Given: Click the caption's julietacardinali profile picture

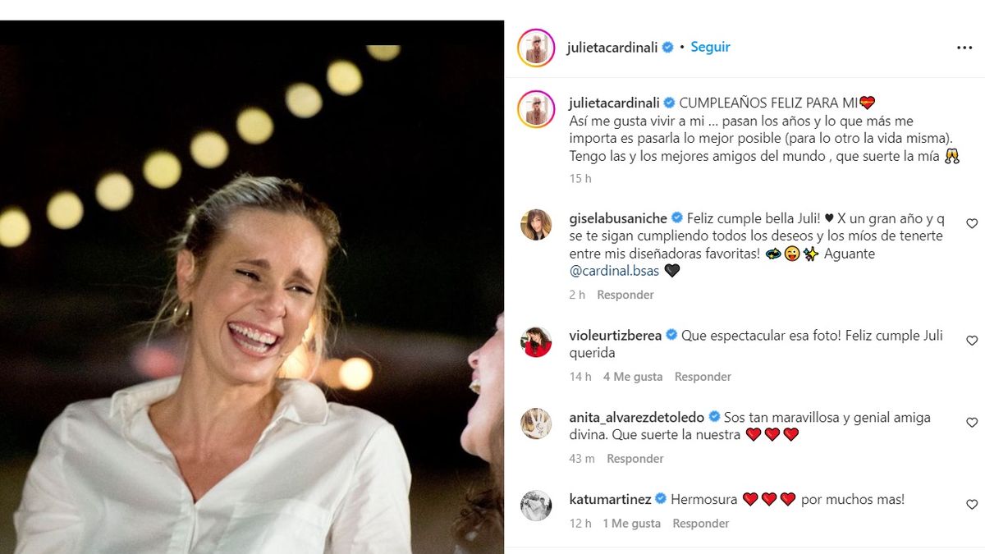Looking at the screenshot, I should coord(536,108).
